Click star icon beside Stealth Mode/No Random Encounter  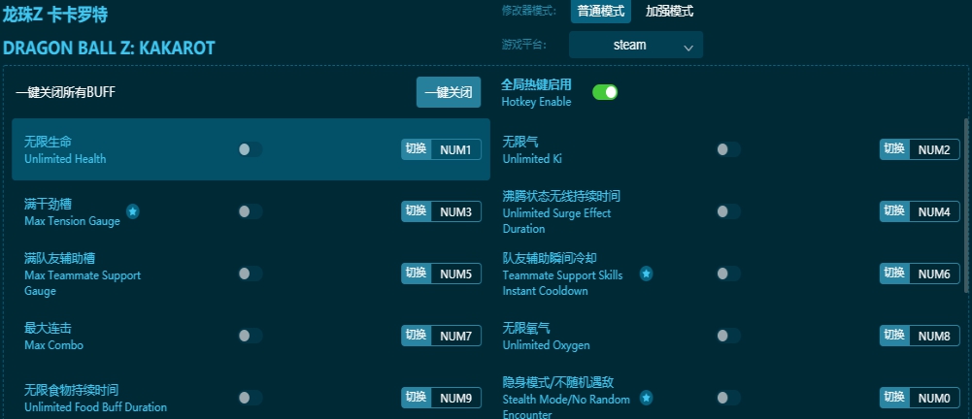pos(646,398)
